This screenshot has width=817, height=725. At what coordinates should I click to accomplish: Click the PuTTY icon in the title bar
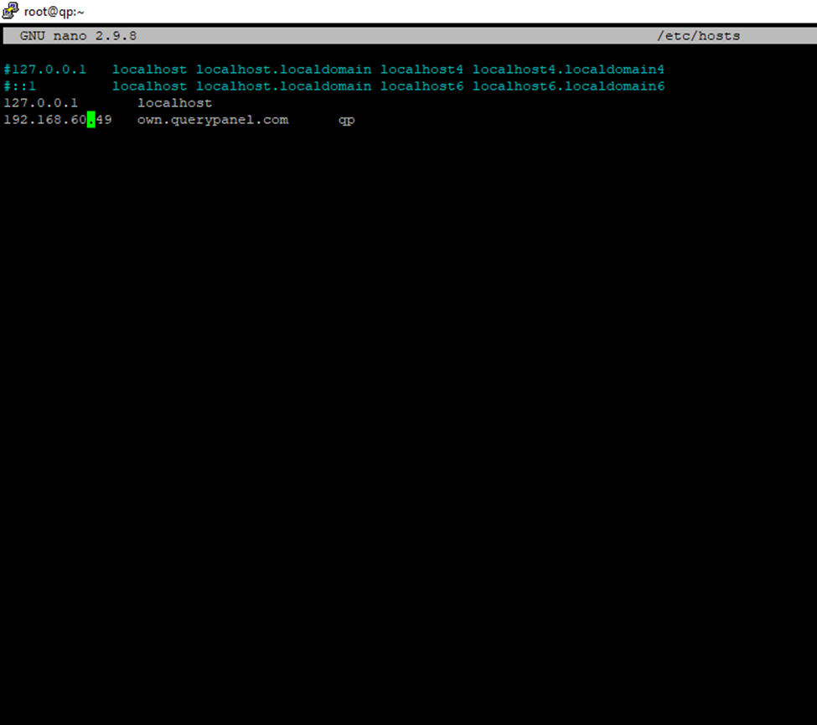[10, 11]
